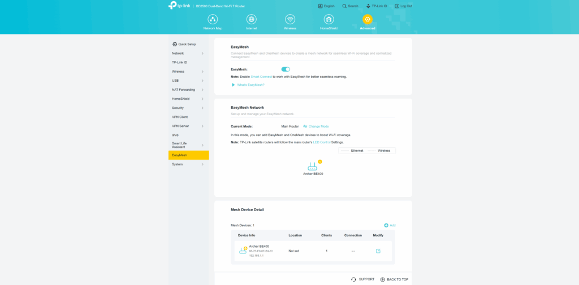579x285 pixels.
Task: Expand the Smart Life Assistant chevron
Action: tap(202, 145)
